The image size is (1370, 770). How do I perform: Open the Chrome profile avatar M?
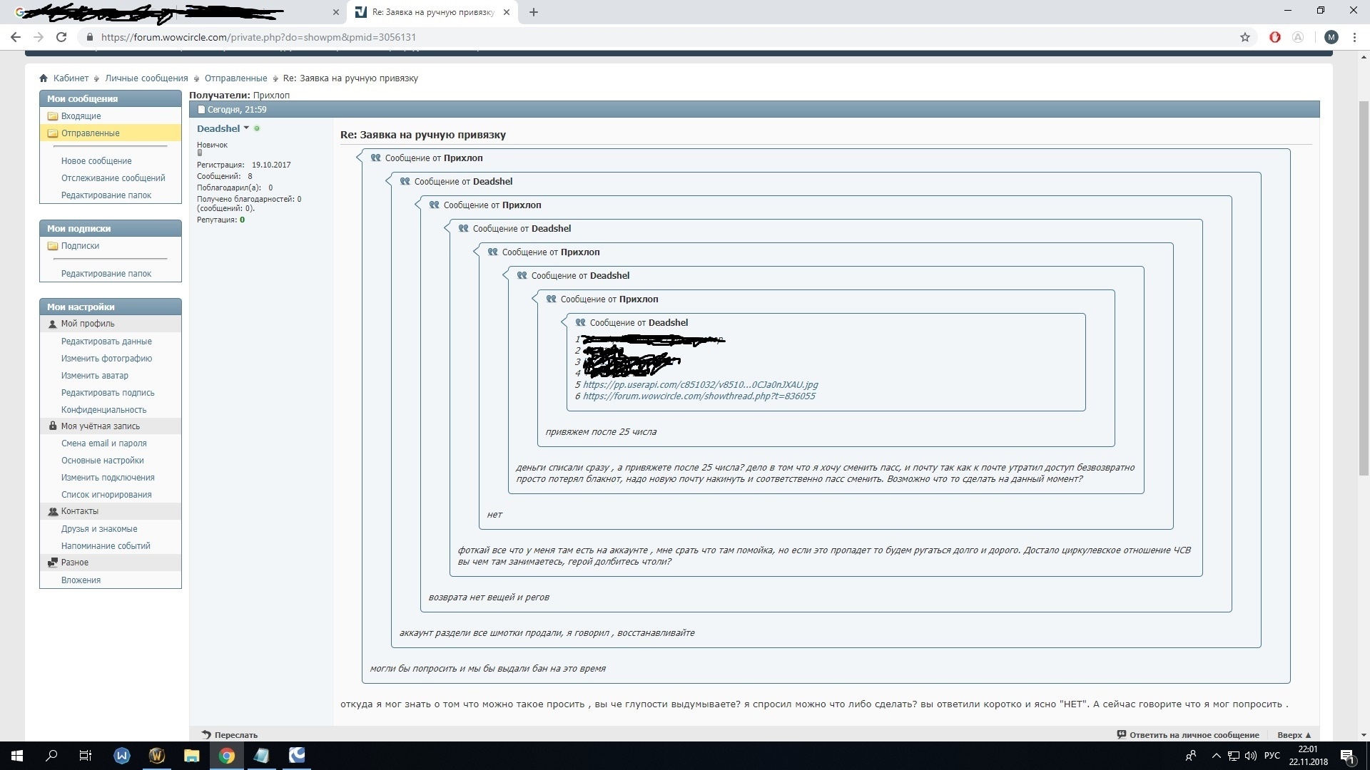coord(1331,37)
